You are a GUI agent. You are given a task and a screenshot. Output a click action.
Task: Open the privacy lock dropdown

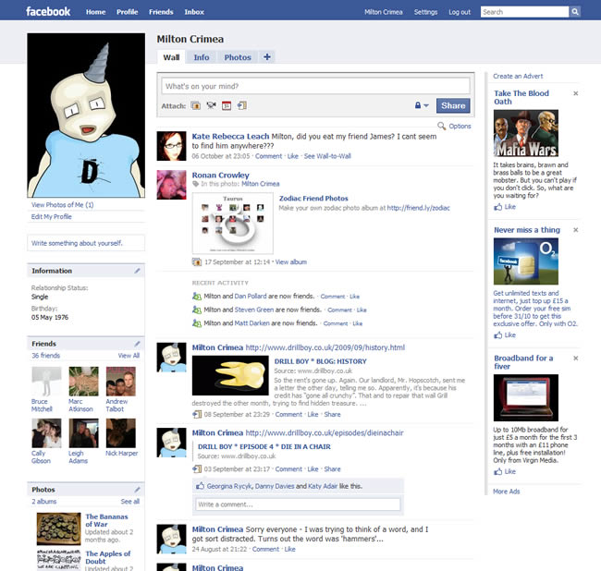pyautogui.click(x=422, y=106)
